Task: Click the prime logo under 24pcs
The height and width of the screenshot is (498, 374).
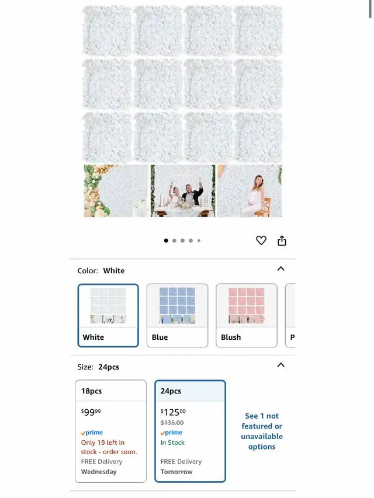Action: [x=171, y=433]
